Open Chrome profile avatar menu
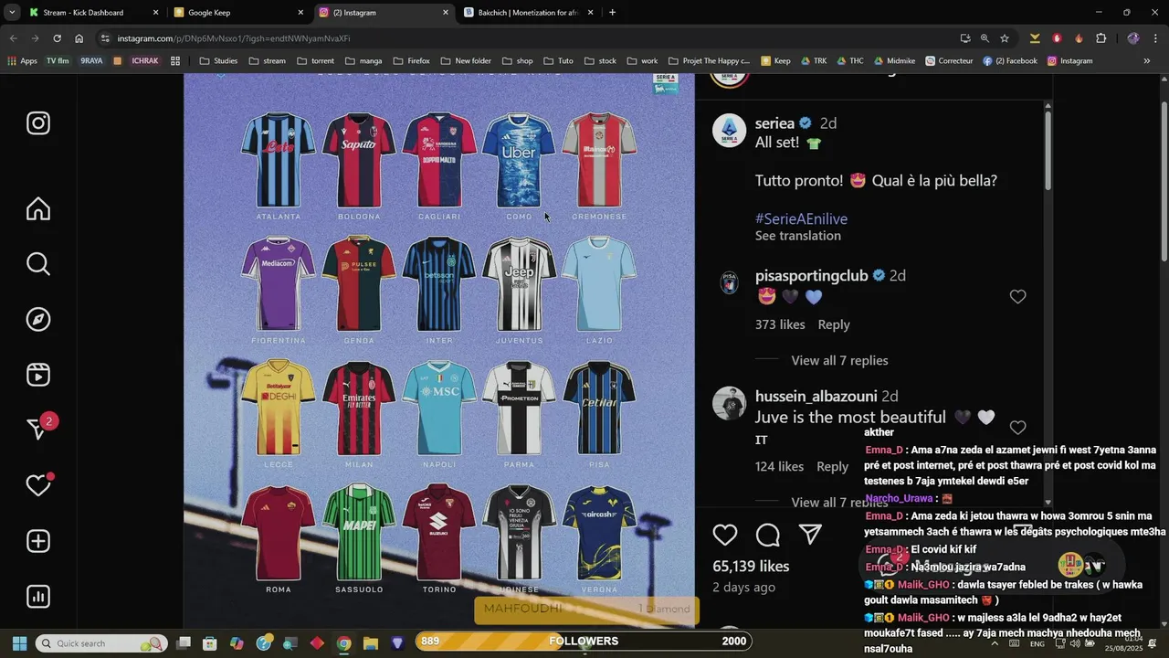1169x658 pixels. click(1133, 38)
